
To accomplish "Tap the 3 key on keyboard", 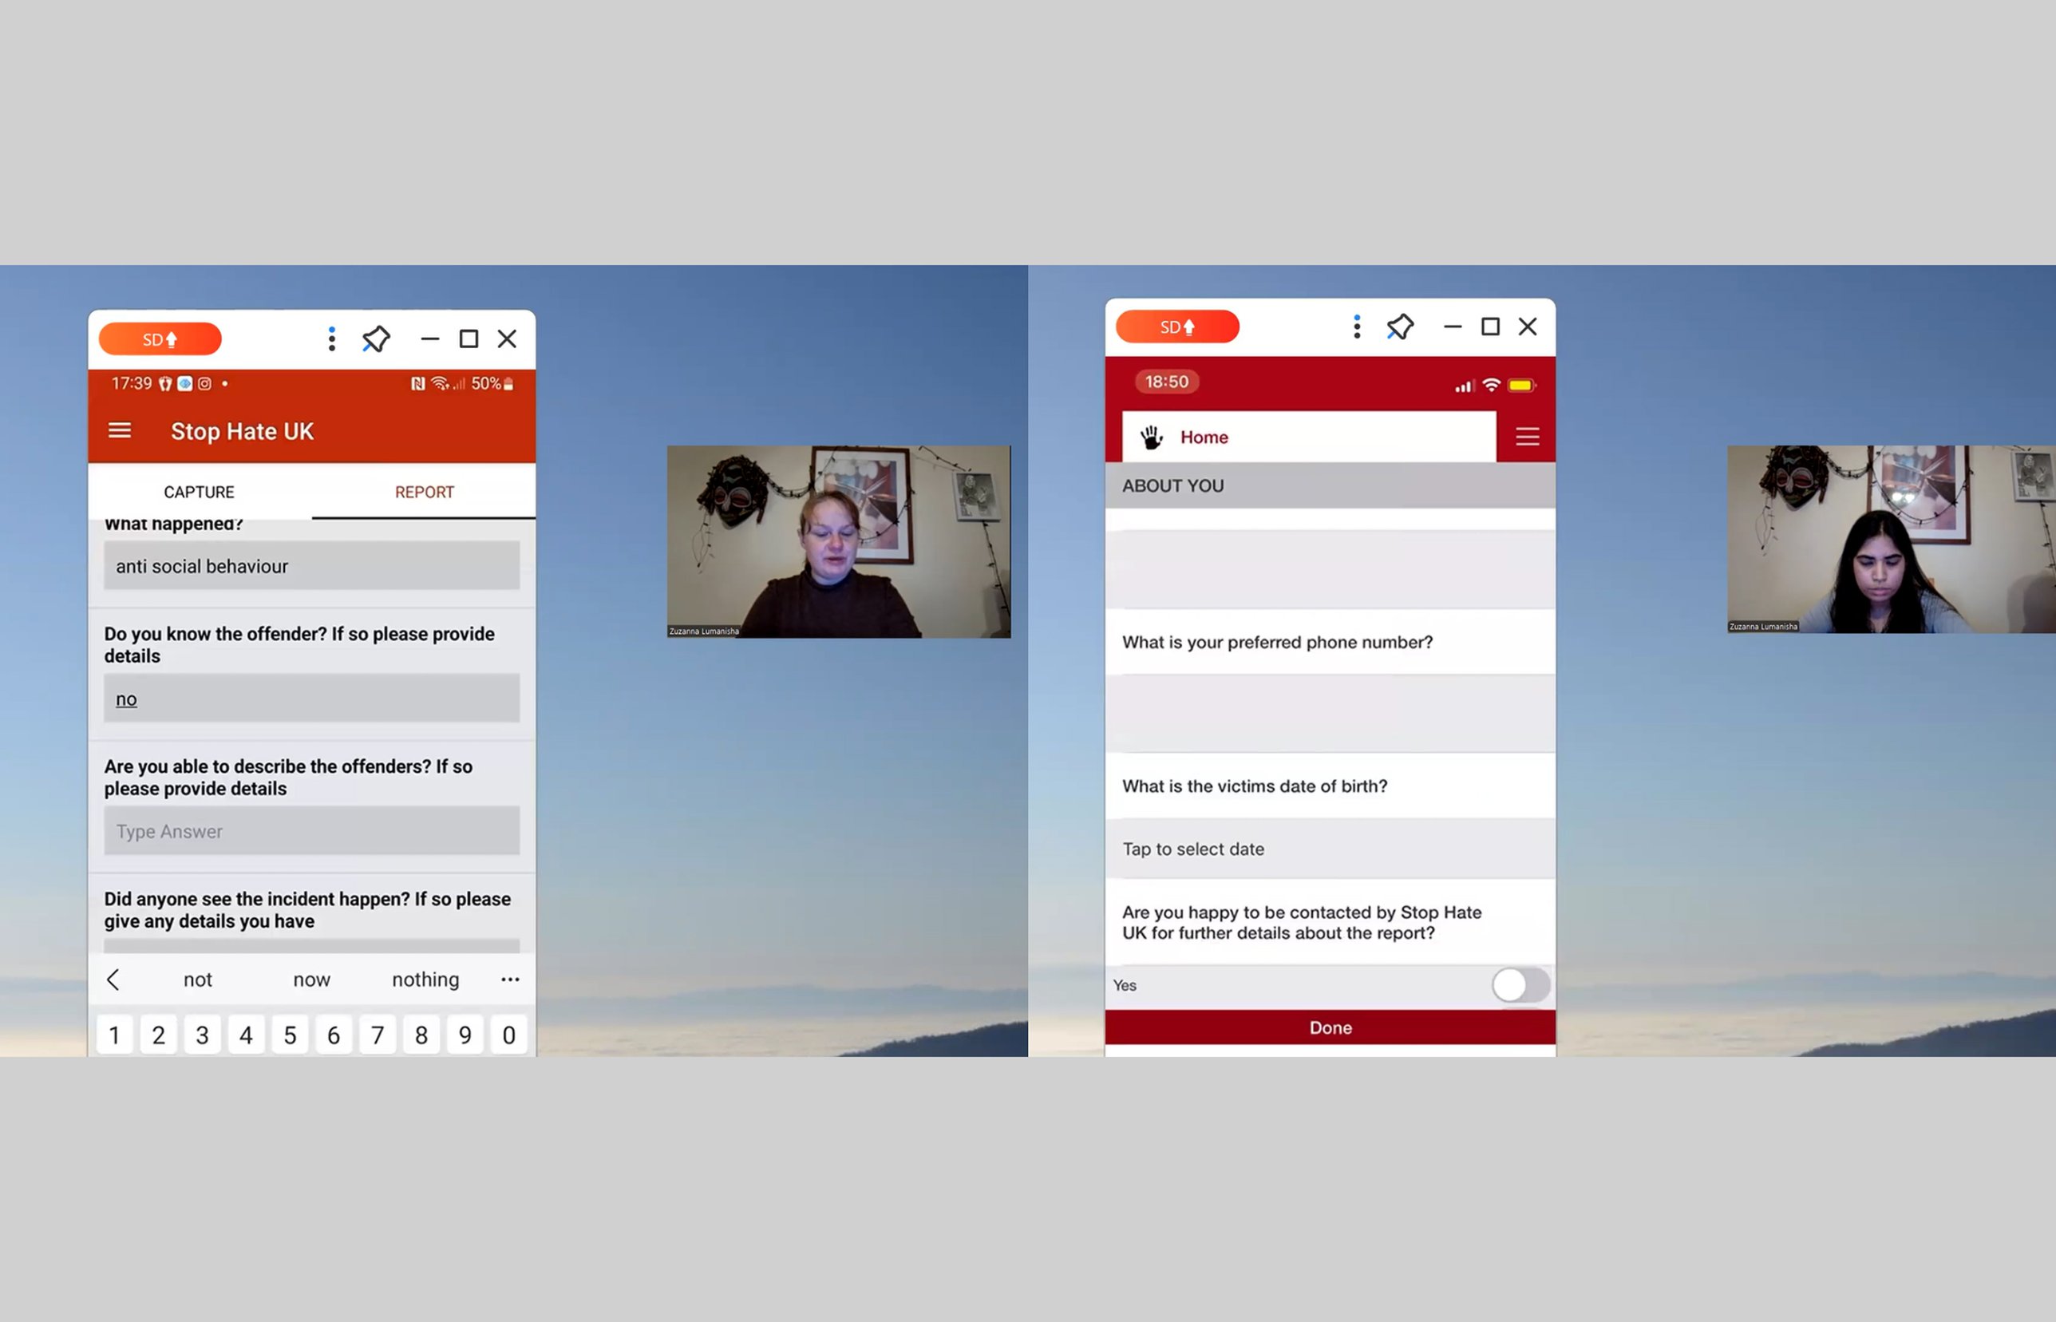I will pyautogui.click(x=203, y=1035).
